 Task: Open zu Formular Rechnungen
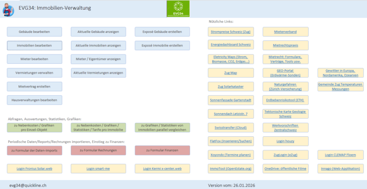coord(98,150)
